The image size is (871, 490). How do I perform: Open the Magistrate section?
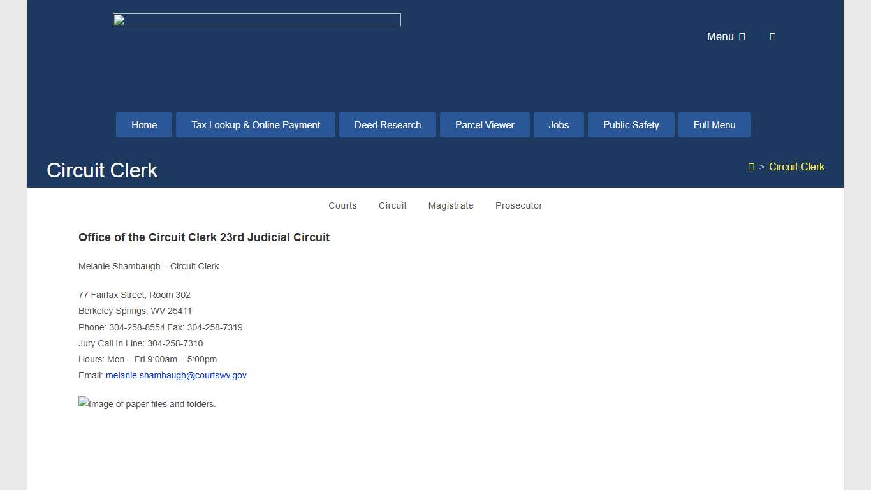(x=451, y=205)
